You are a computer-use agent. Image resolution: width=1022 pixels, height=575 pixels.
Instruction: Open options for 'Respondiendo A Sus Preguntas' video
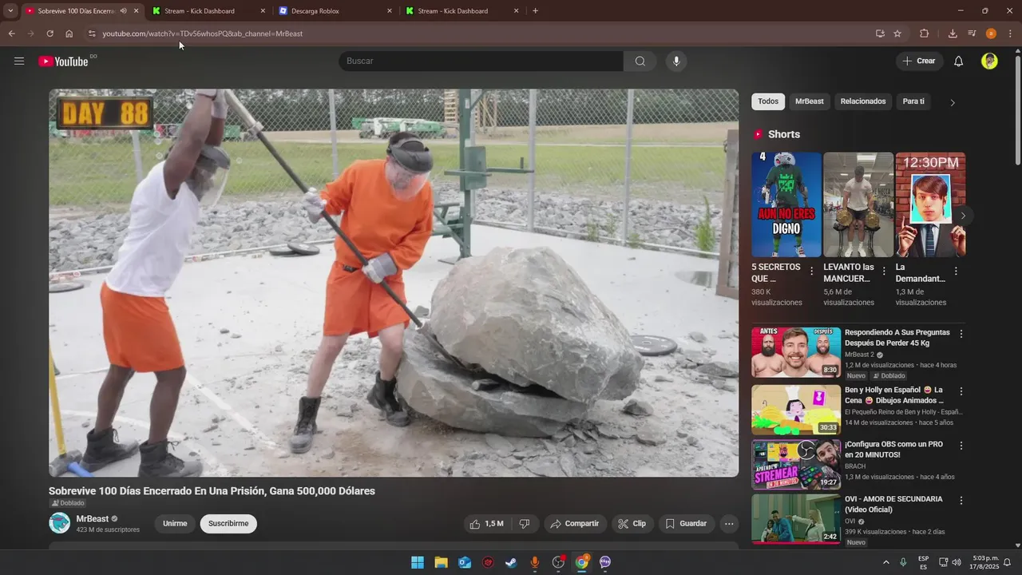961,334
